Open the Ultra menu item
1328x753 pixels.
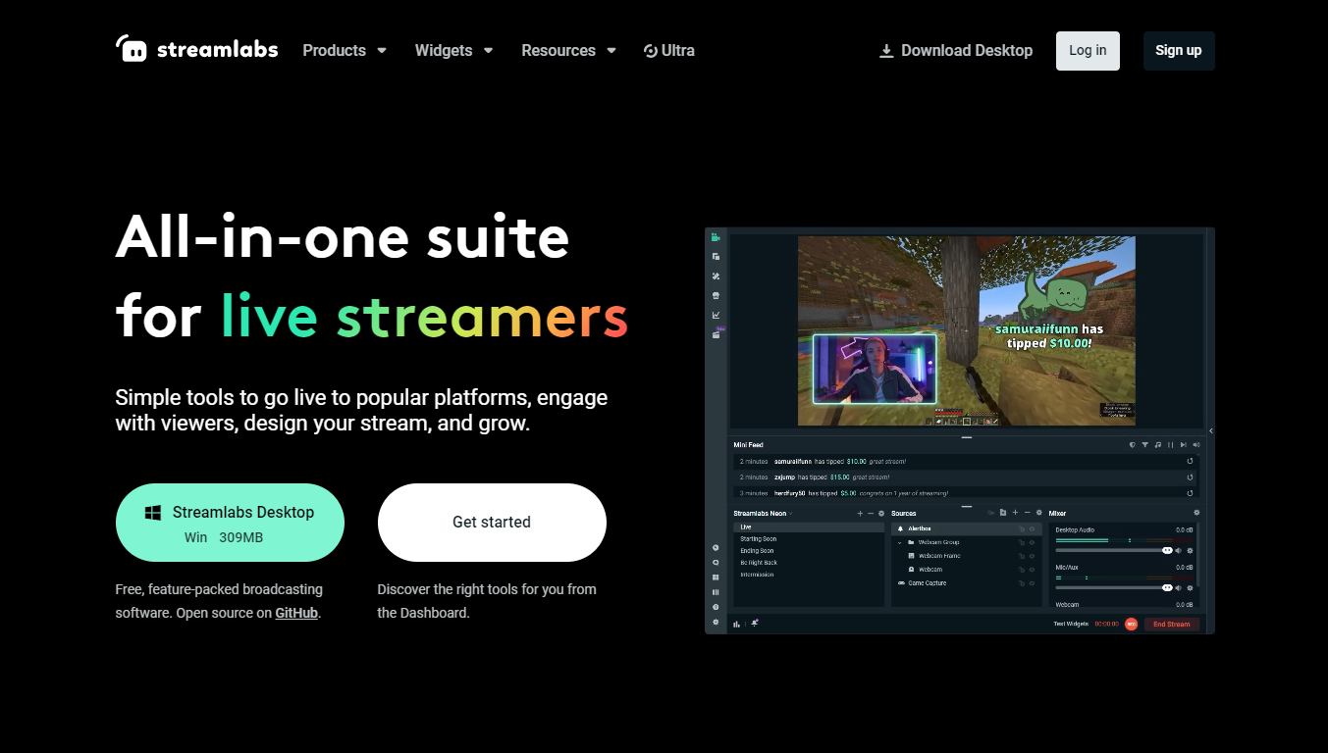pos(668,50)
